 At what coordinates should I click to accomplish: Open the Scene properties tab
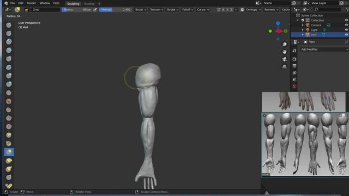click(x=294, y=79)
